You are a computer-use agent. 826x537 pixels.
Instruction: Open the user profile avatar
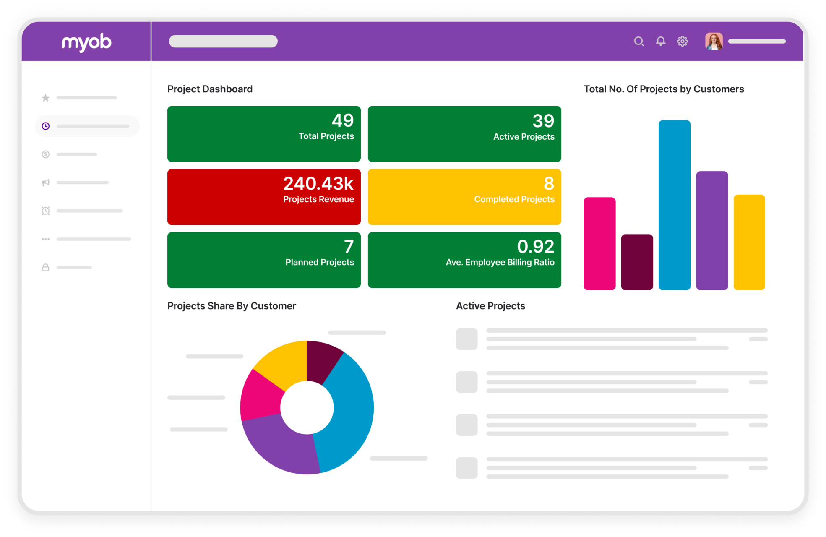pos(714,41)
